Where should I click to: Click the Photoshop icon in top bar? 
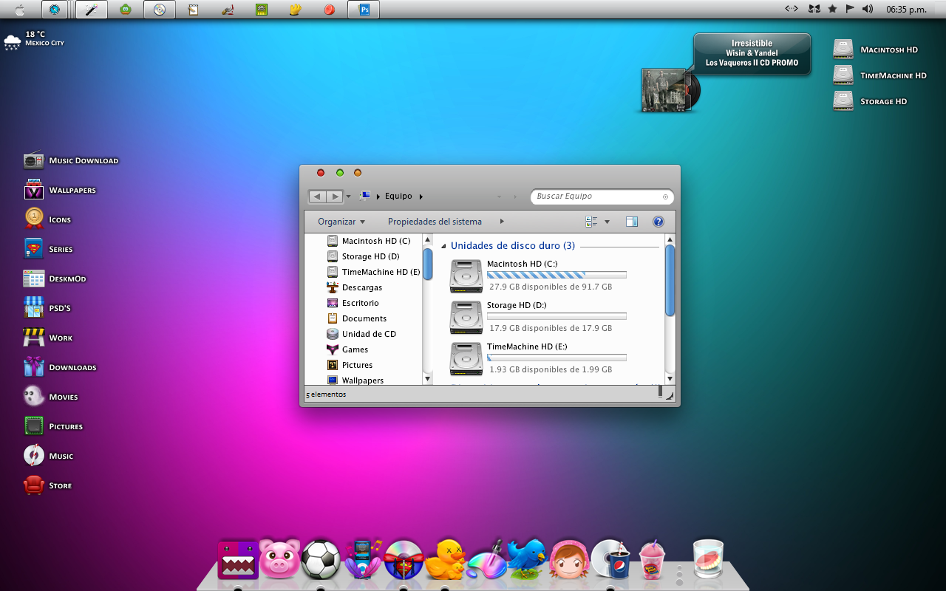click(364, 10)
